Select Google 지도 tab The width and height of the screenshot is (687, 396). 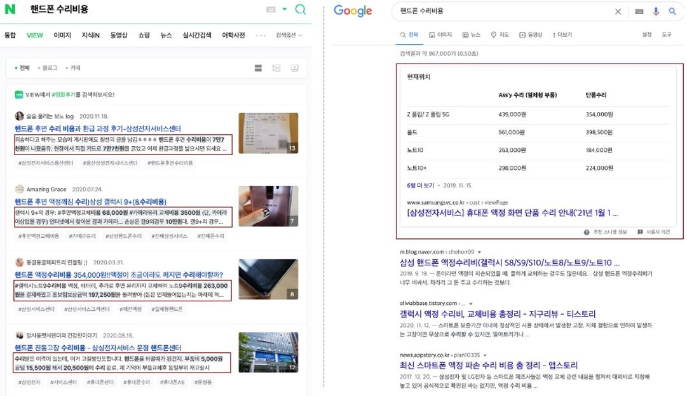500,34
